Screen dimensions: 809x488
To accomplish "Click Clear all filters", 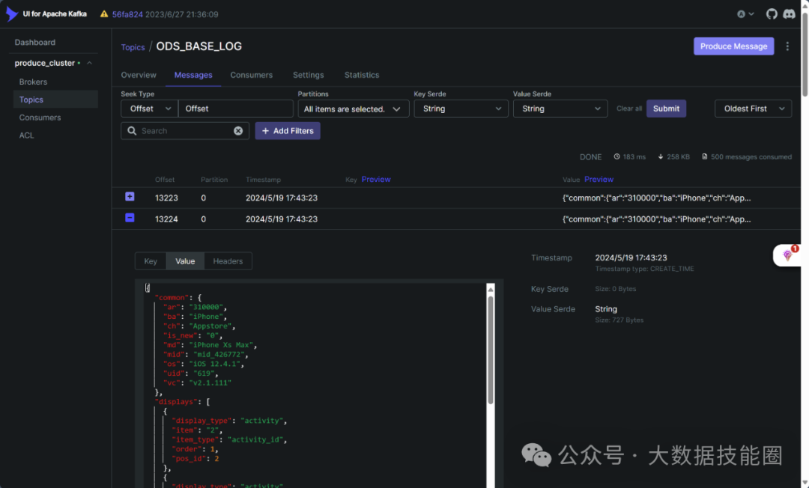I will point(628,109).
